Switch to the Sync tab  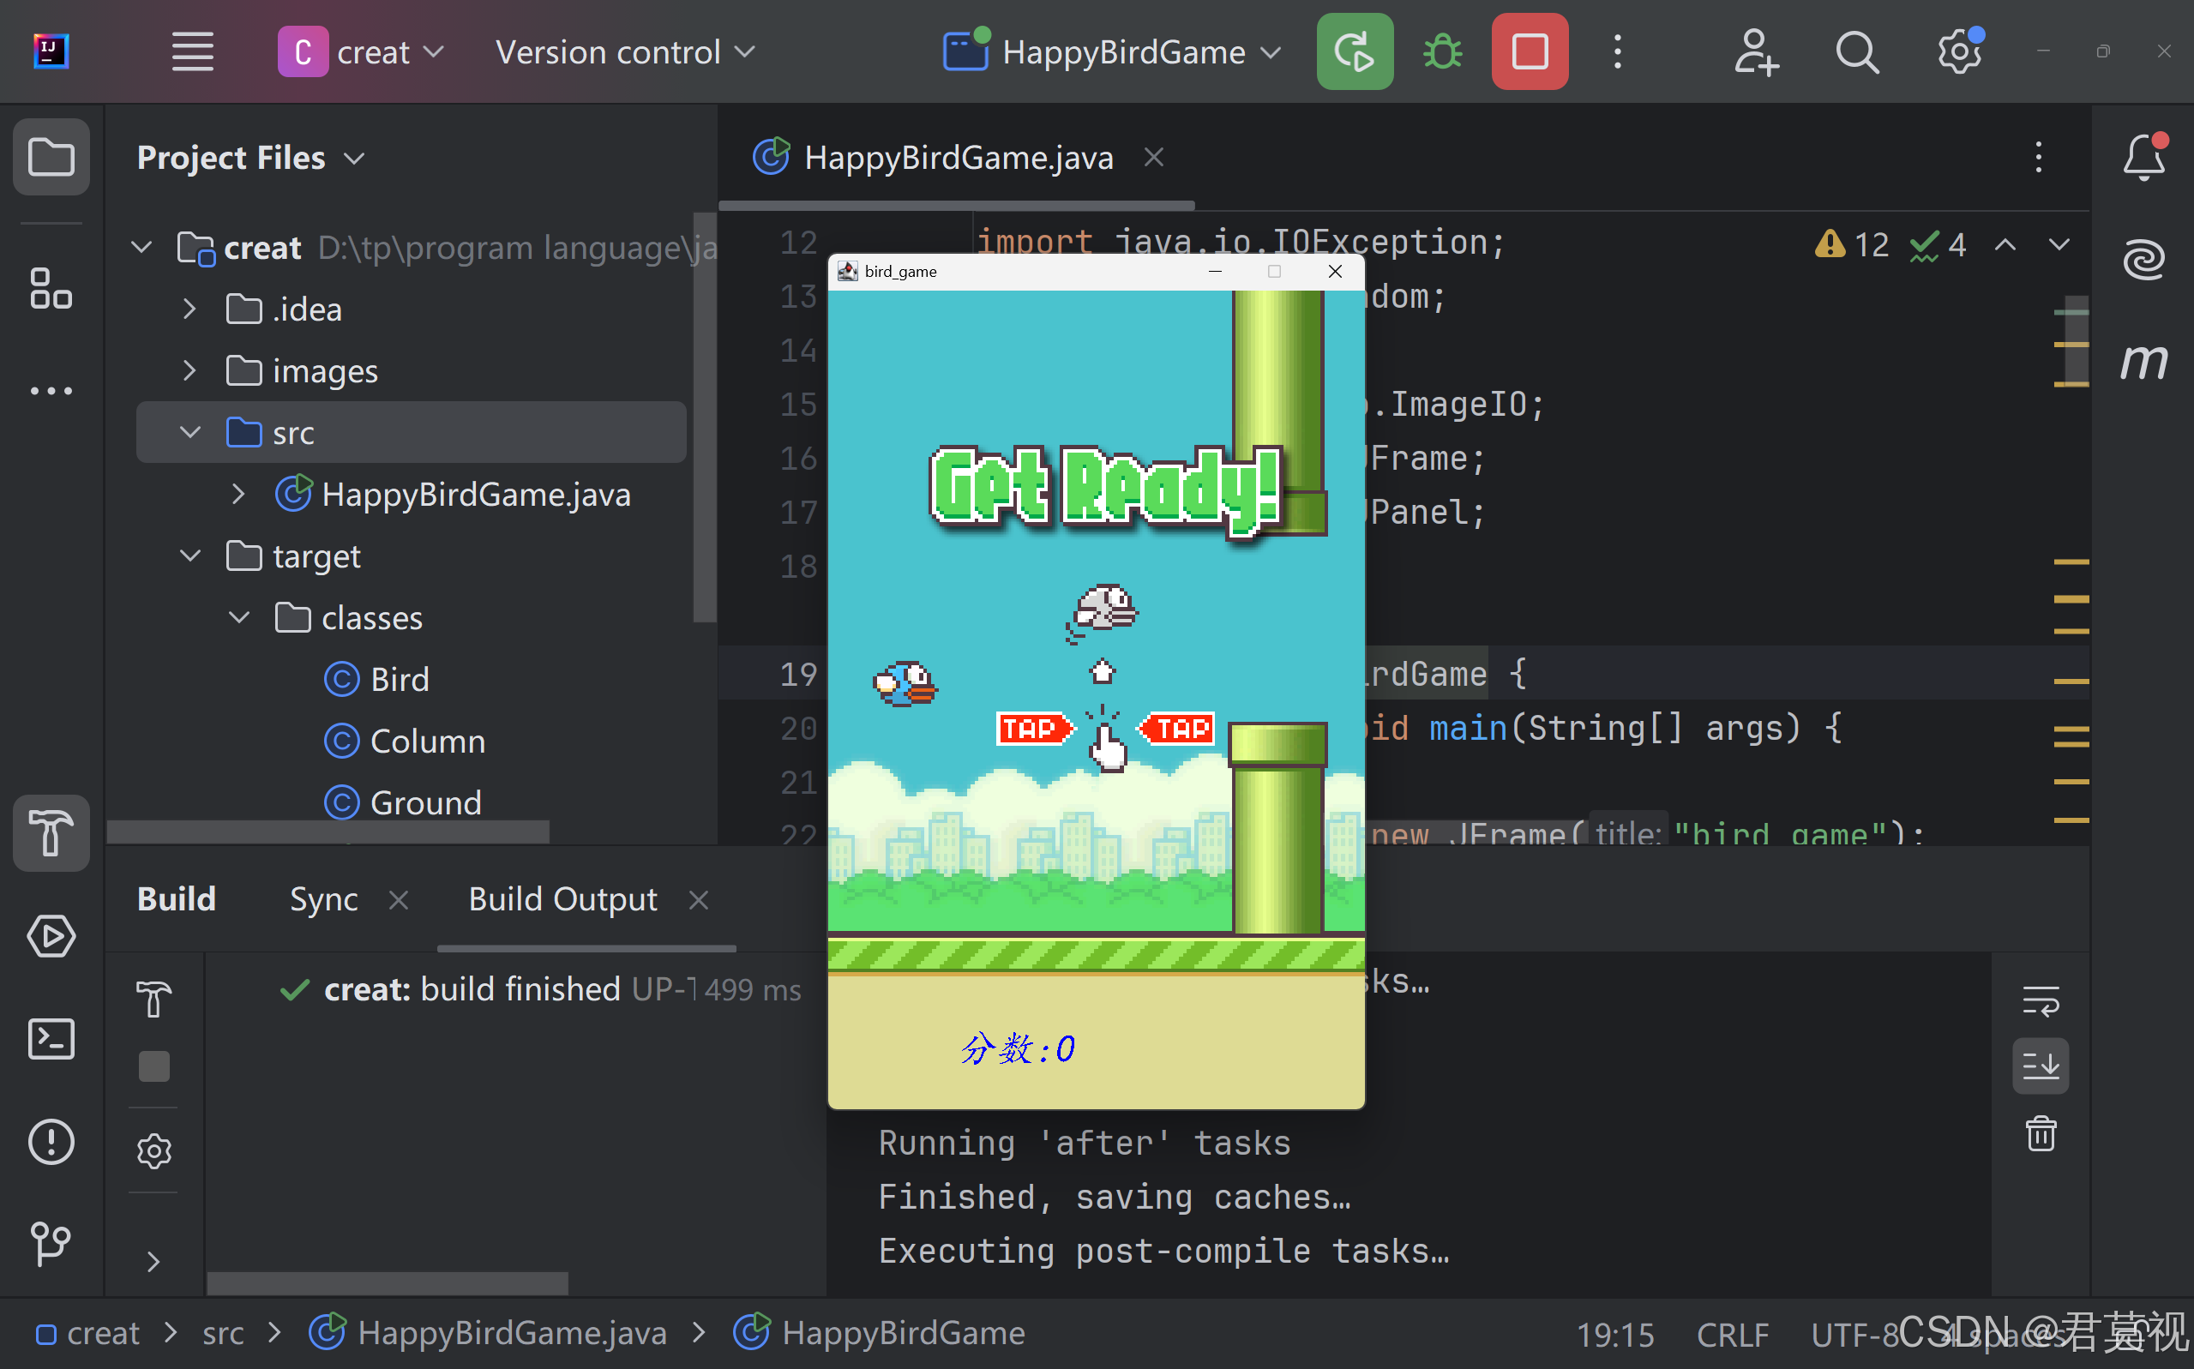pos(322,898)
